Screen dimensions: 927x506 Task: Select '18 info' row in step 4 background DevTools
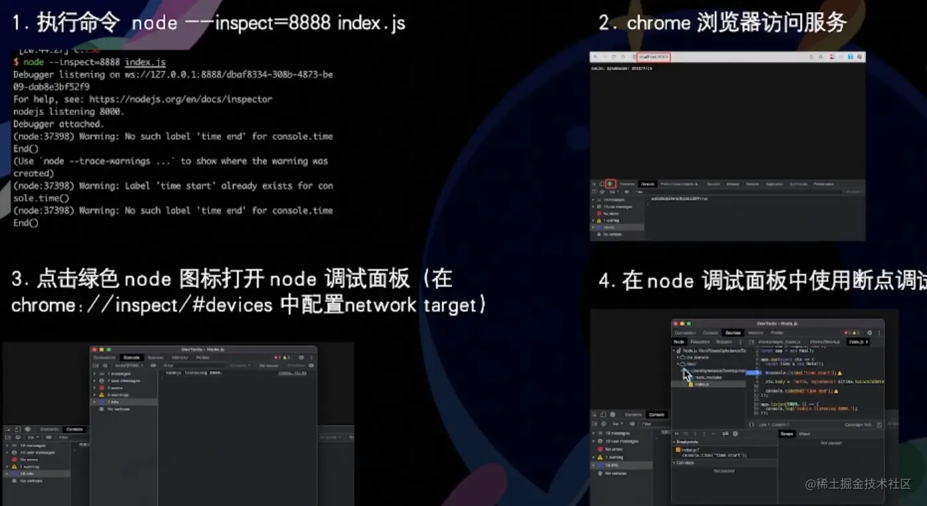[620, 465]
